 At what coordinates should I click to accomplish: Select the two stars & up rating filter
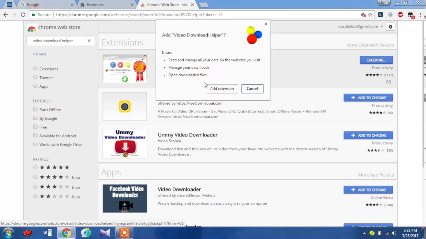coord(35,196)
